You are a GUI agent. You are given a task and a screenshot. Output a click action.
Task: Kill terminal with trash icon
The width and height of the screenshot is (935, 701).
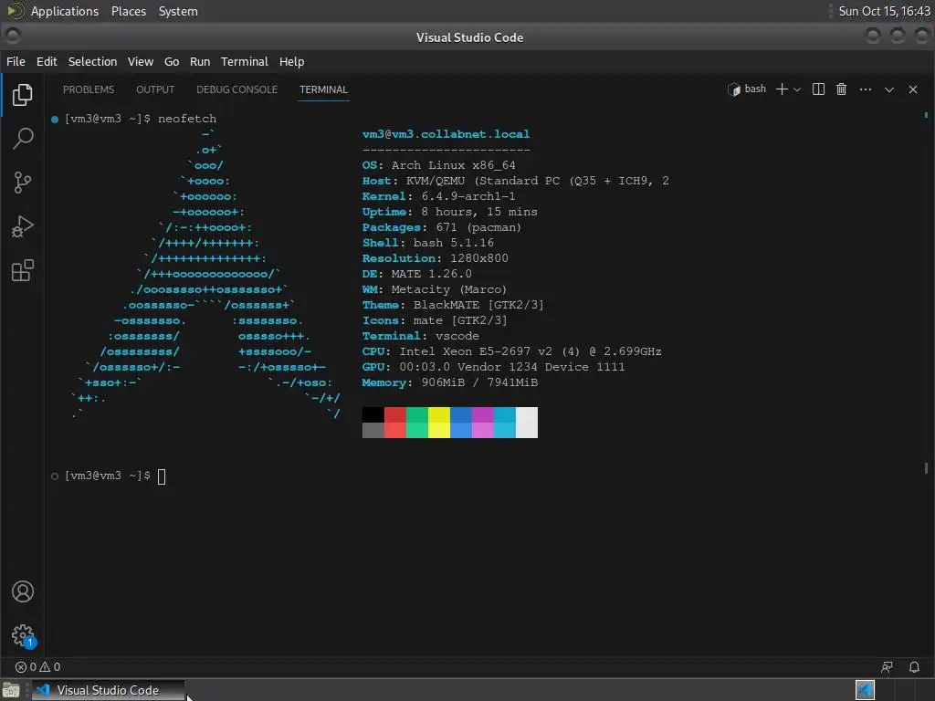pyautogui.click(x=841, y=89)
